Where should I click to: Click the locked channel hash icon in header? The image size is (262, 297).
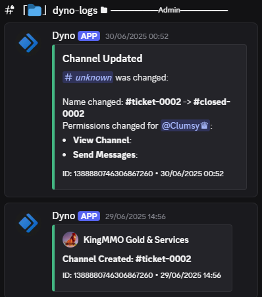(10, 10)
